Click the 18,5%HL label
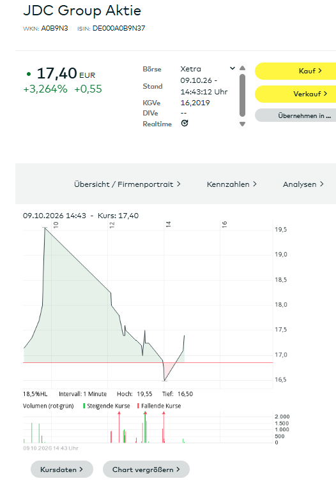The width and height of the screenshot is (336, 488). pyautogui.click(x=35, y=394)
